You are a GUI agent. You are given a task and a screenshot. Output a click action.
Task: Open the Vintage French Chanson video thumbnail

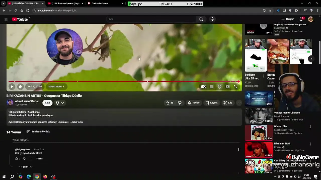(259, 115)
